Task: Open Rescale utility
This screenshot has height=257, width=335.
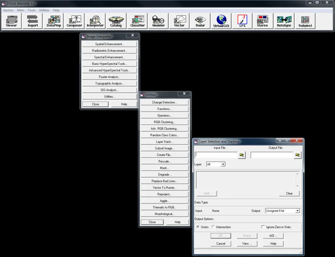Action: [x=165, y=161]
